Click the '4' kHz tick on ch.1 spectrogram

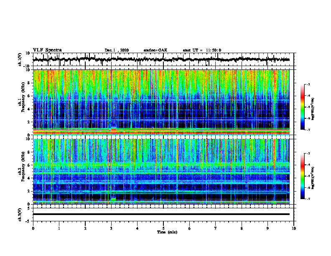[x=29, y=109]
